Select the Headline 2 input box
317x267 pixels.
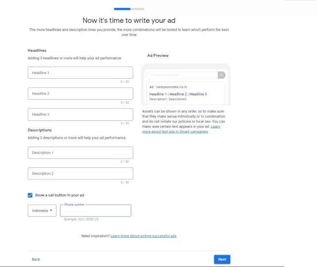[80, 94]
